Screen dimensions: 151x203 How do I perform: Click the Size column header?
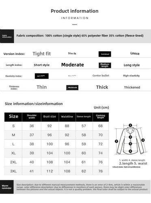pos(13,117)
